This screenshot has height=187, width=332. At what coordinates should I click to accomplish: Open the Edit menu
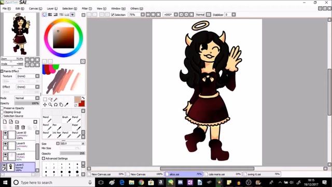[20, 8]
